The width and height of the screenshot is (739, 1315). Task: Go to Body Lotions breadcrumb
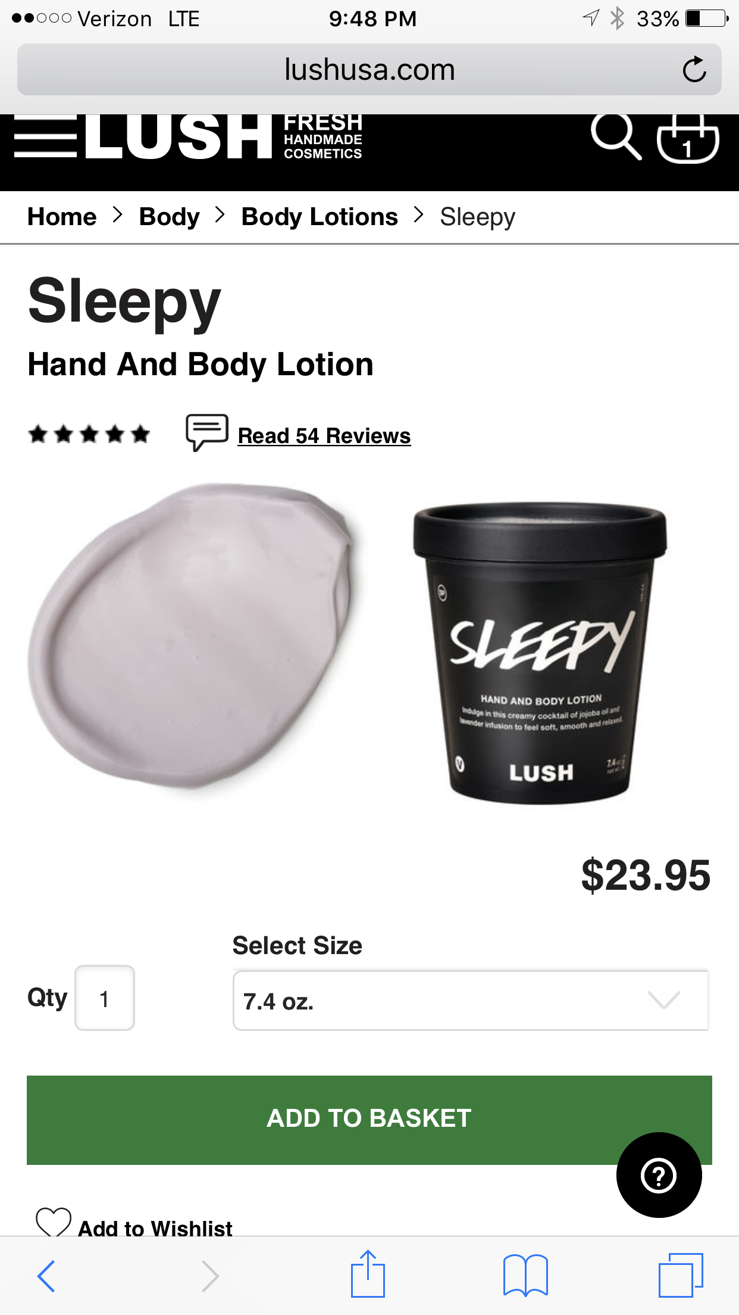pyautogui.click(x=320, y=217)
